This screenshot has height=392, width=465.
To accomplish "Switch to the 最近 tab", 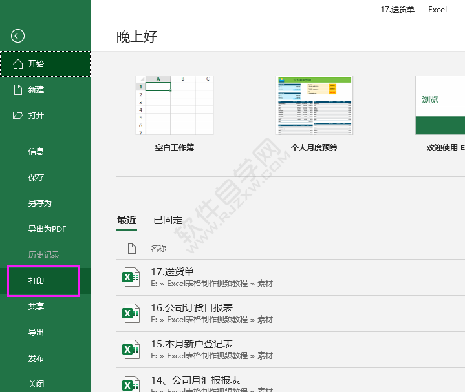I will click(127, 220).
